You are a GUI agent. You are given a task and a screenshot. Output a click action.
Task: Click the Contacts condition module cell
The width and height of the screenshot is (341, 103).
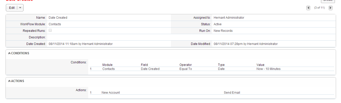tap(109, 69)
